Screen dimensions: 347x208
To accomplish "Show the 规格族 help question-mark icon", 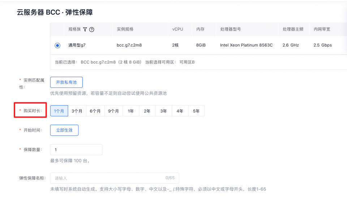I will 91,29.
